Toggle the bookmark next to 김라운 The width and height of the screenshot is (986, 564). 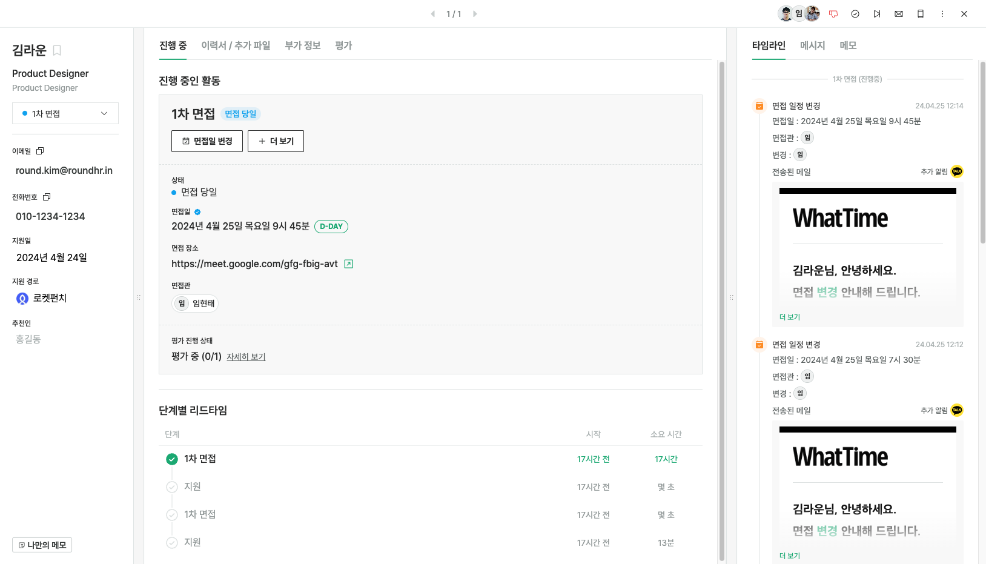pyautogui.click(x=57, y=50)
